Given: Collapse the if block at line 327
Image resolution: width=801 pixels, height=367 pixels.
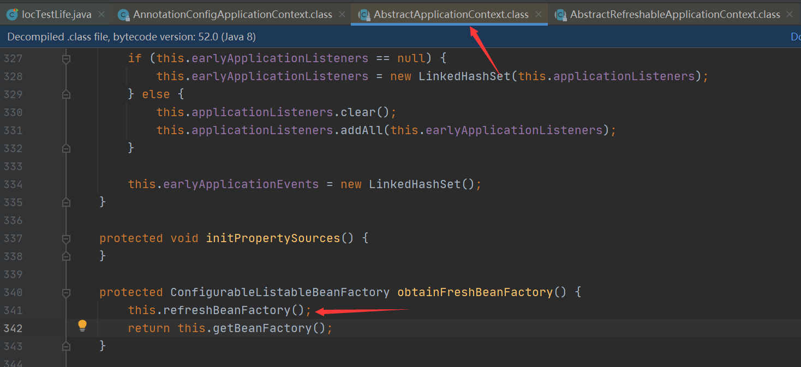Looking at the screenshot, I should click(x=66, y=58).
